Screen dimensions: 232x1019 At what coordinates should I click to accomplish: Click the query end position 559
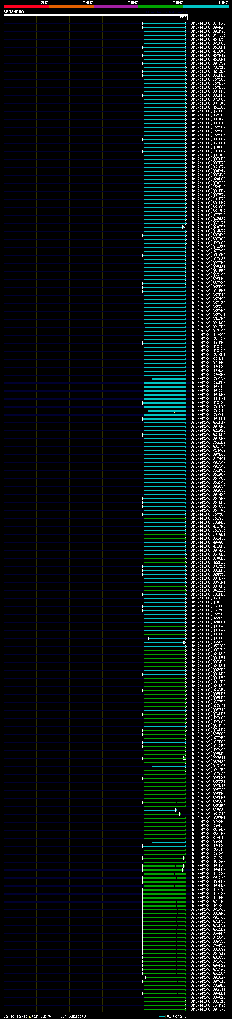tap(183, 18)
